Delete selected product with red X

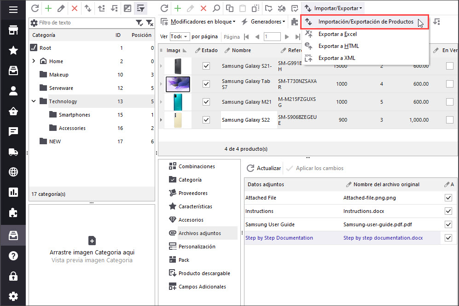[203, 8]
